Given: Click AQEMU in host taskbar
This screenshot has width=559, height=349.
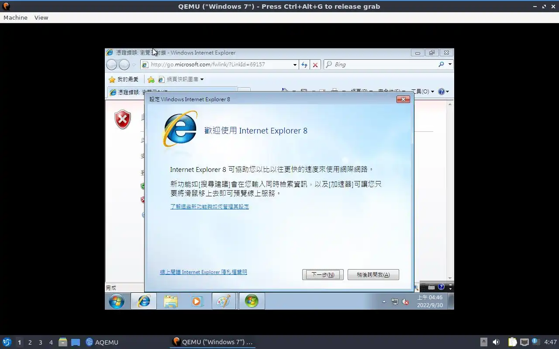Looking at the screenshot, I should (102, 342).
